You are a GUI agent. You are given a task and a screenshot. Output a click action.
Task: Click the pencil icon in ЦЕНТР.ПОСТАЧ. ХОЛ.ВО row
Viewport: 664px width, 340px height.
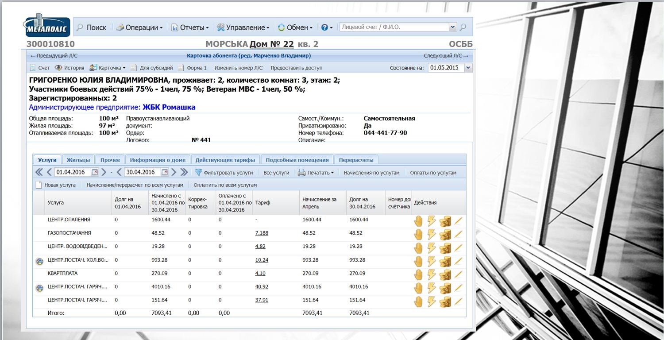[458, 261]
